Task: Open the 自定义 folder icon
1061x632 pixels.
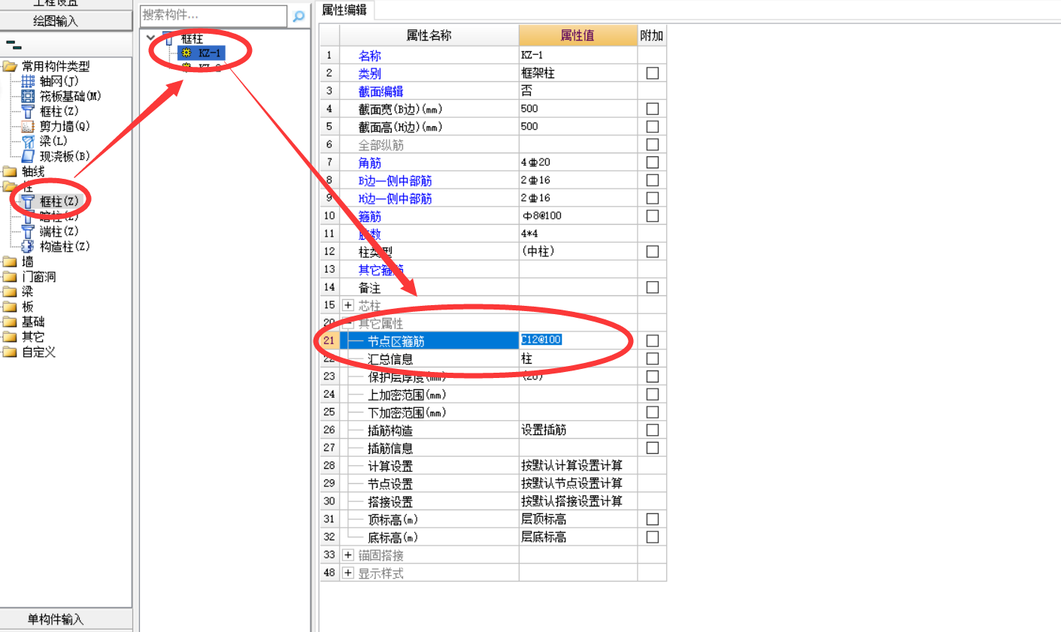Action: point(10,352)
